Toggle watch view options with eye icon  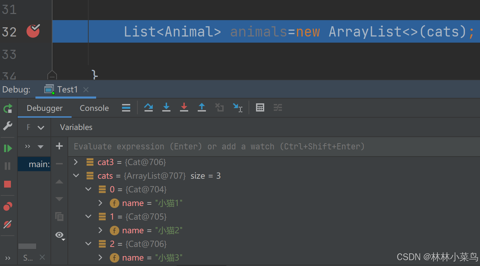pos(59,235)
